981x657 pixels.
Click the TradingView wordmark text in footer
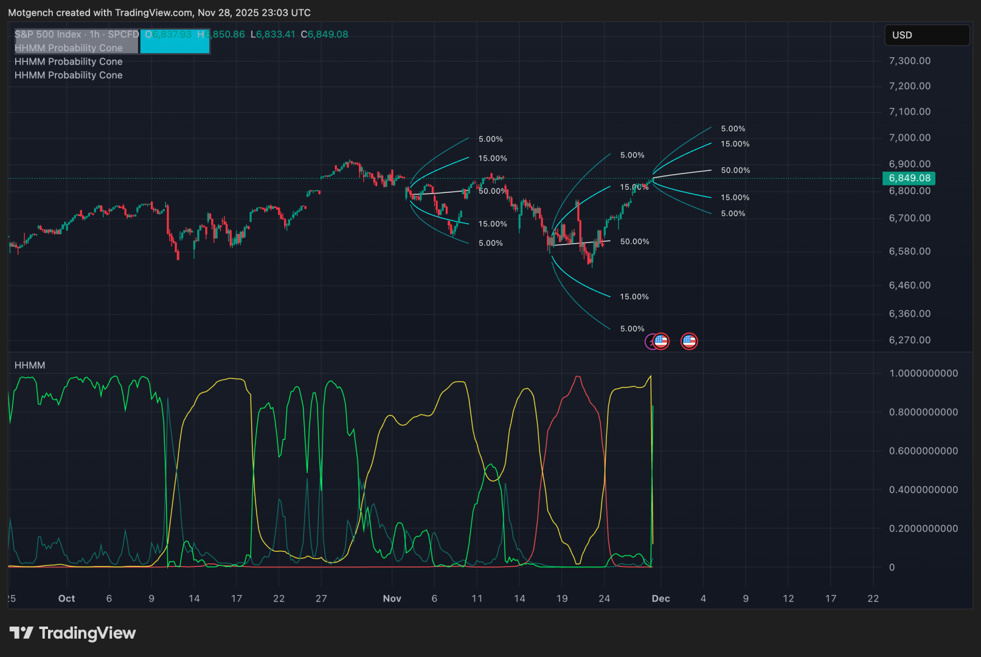[x=87, y=633]
